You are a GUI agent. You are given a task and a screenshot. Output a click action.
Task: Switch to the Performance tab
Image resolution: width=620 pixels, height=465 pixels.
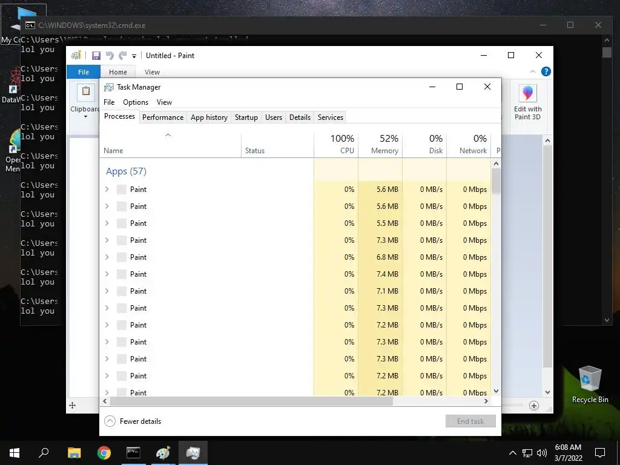point(163,117)
